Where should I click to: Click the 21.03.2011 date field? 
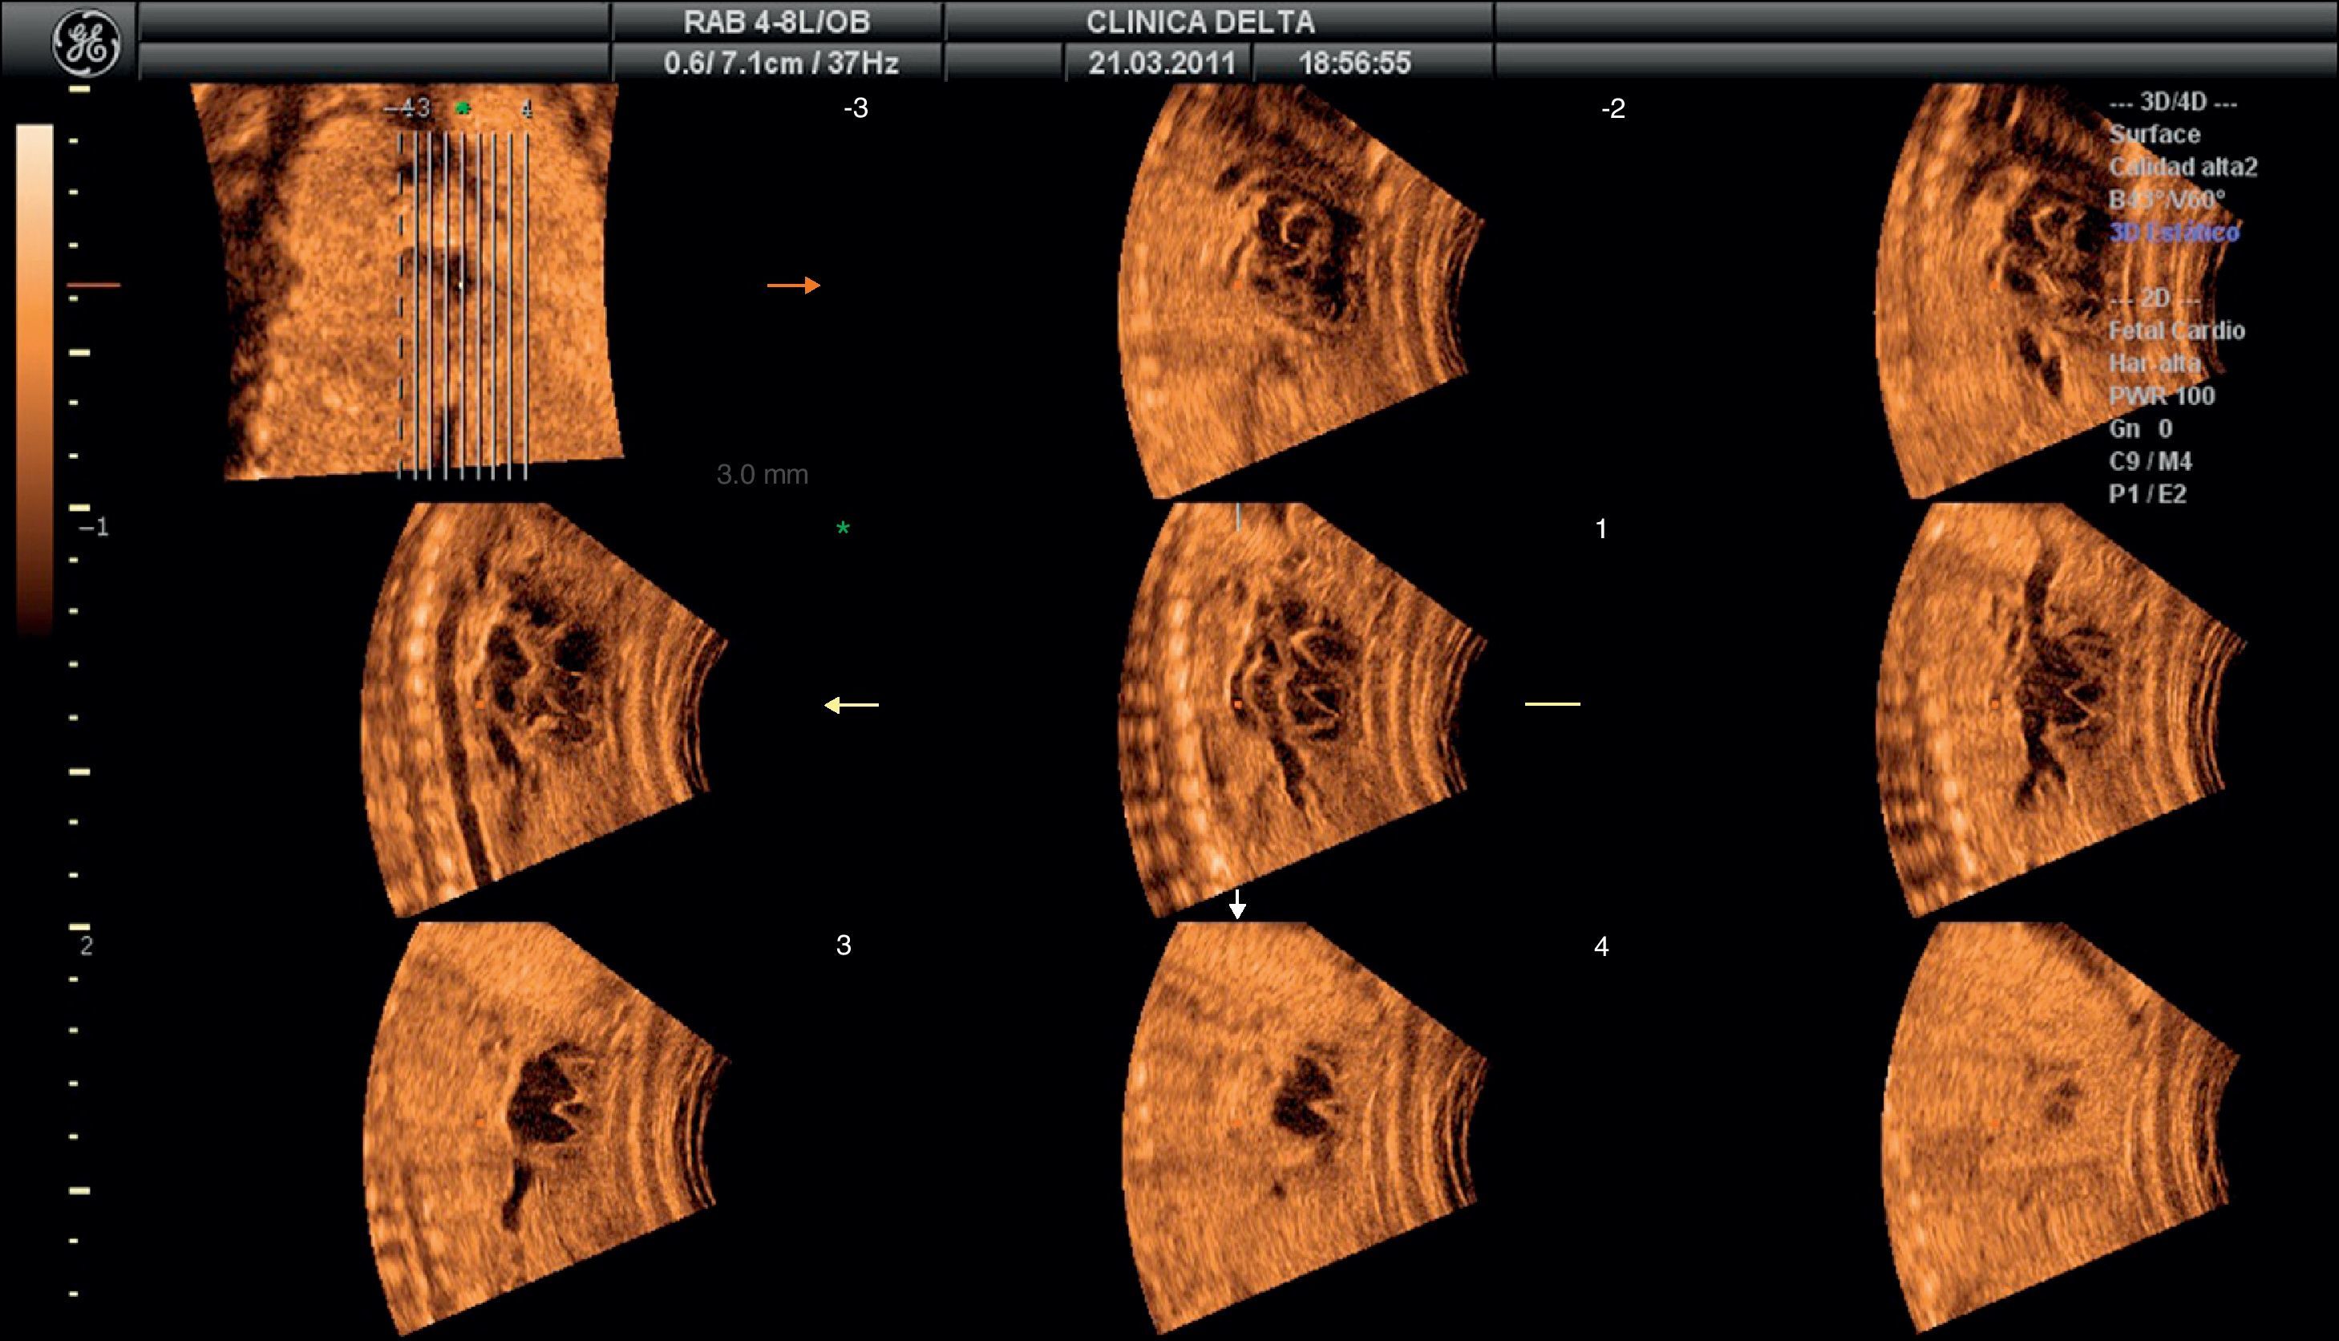coord(1161,63)
